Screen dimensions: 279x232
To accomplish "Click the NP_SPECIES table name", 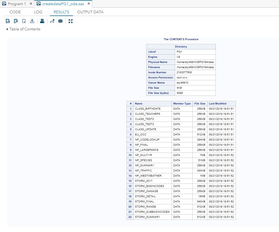I will (143, 160).
